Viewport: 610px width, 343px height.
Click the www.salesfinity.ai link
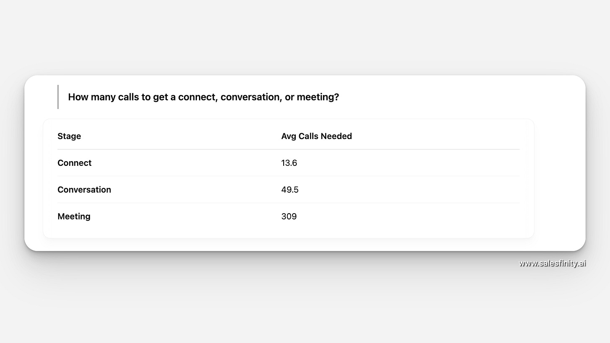pyautogui.click(x=552, y=263)
